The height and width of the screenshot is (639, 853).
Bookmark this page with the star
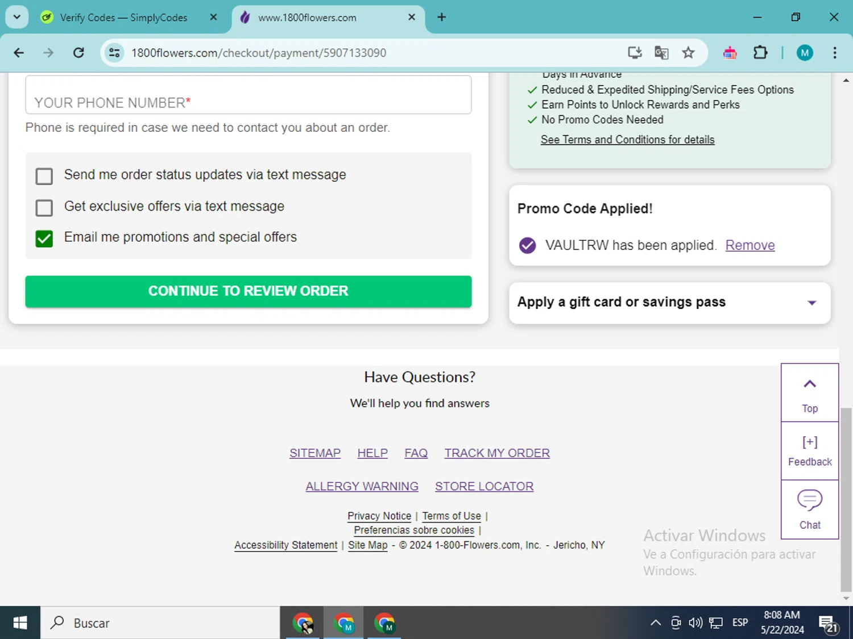click(688, 53)
